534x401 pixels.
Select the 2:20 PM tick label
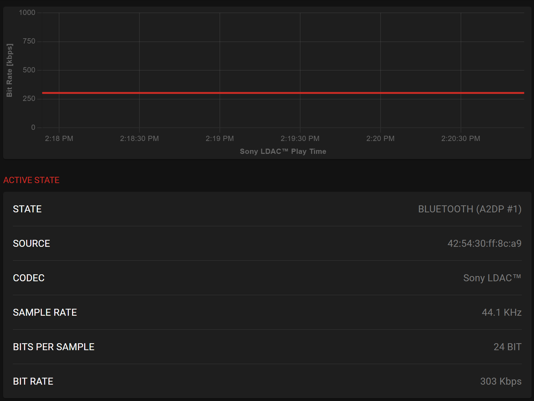pyautogui.click(x=381, y=139)
